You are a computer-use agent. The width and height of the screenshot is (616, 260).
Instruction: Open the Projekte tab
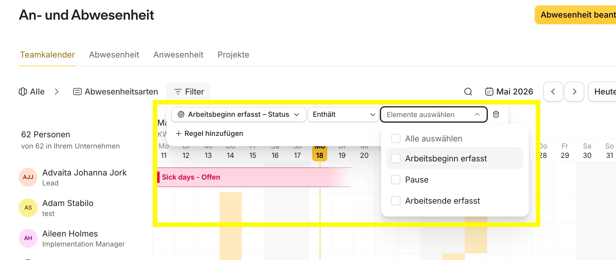pyautogui.click(x=233, y=55)
